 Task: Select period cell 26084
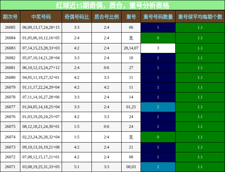pos(10,38)
